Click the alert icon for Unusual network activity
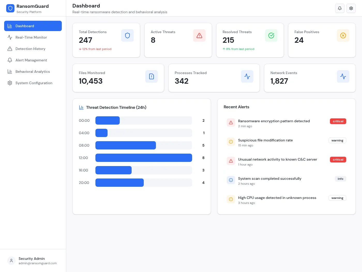Screen dimensions: 362x272 231,161
